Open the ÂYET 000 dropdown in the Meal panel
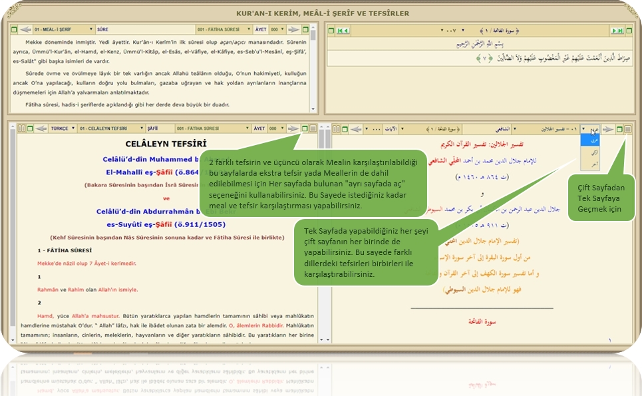The image size is (642, 396). pyautogui.click(x=277, y=29)
